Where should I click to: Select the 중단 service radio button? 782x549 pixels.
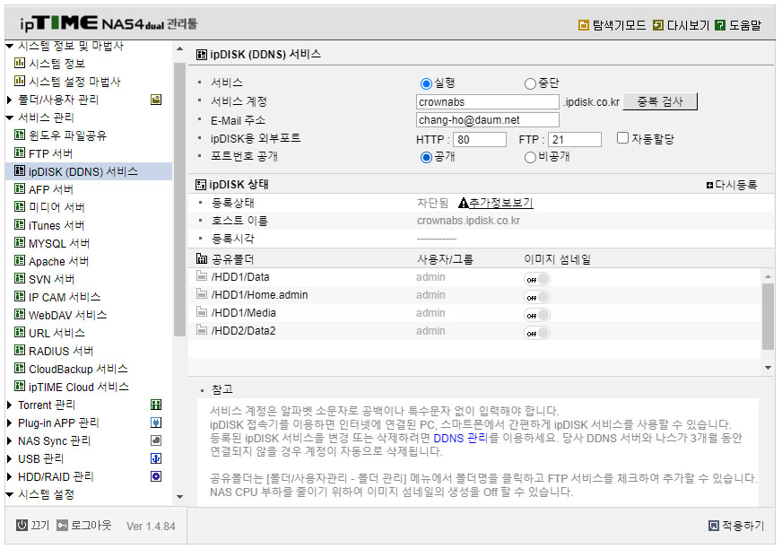point(530,83)
